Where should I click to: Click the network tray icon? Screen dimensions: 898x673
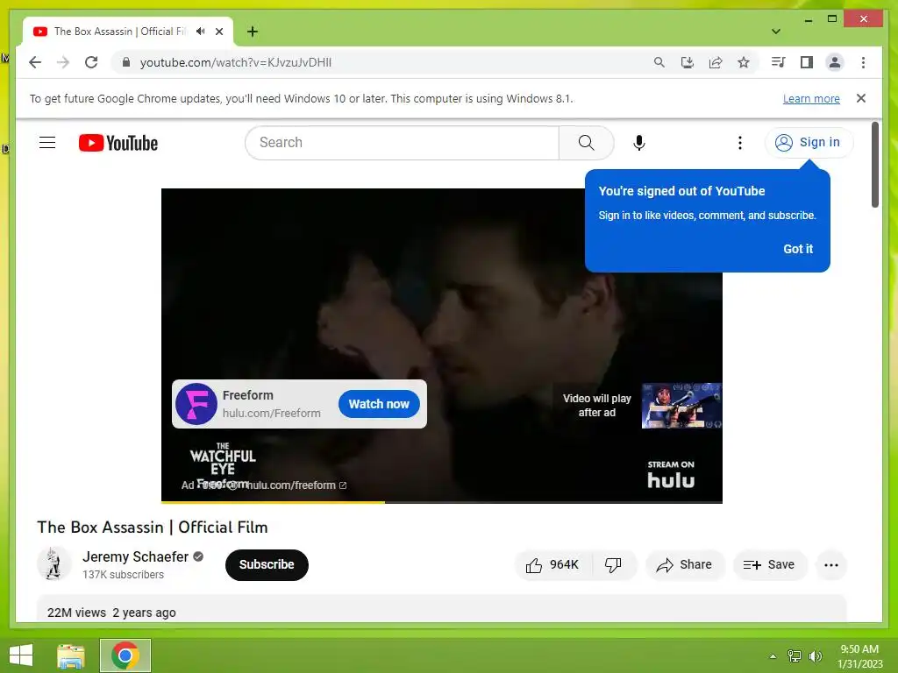click(x=795, y=656)
